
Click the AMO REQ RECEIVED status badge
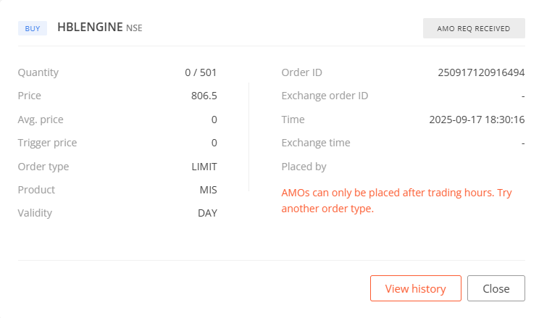pos(474,28)
